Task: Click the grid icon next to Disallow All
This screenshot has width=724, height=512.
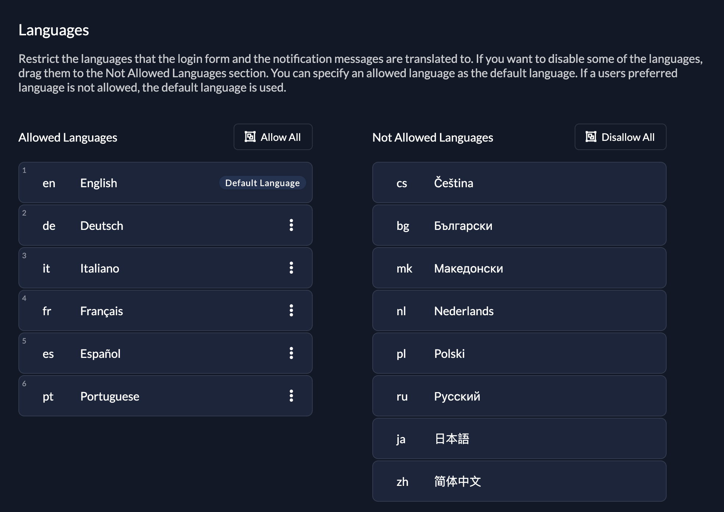Action: [x=590, y=137]
